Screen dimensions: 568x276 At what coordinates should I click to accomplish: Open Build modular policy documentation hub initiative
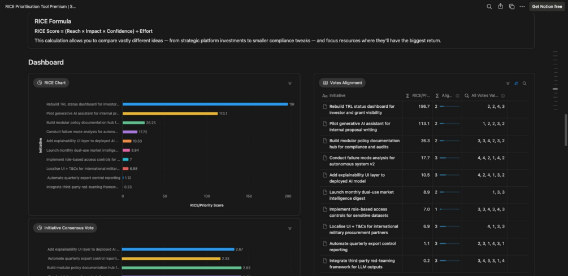pyautogui.click(x=365, y=143)
